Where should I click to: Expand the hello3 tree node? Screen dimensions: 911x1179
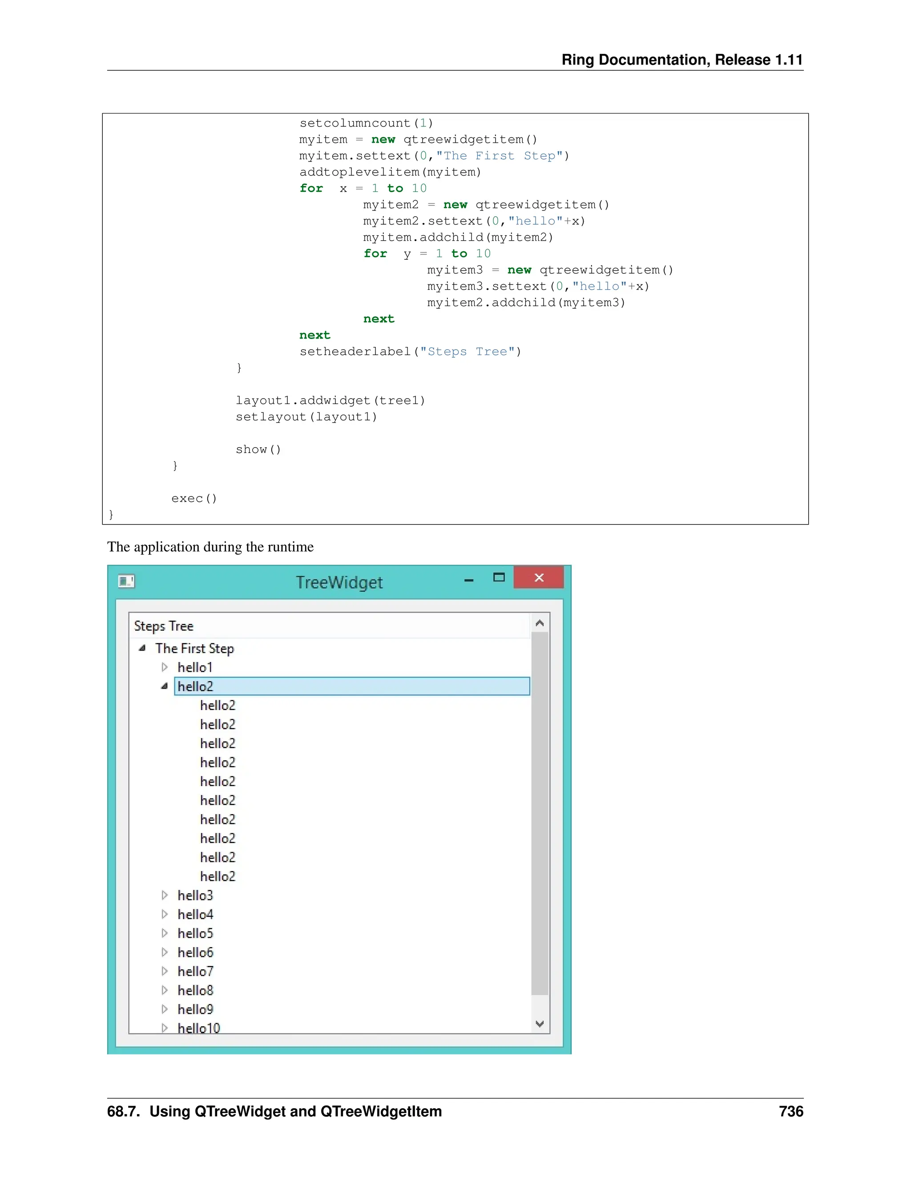[x=165, y=895]
